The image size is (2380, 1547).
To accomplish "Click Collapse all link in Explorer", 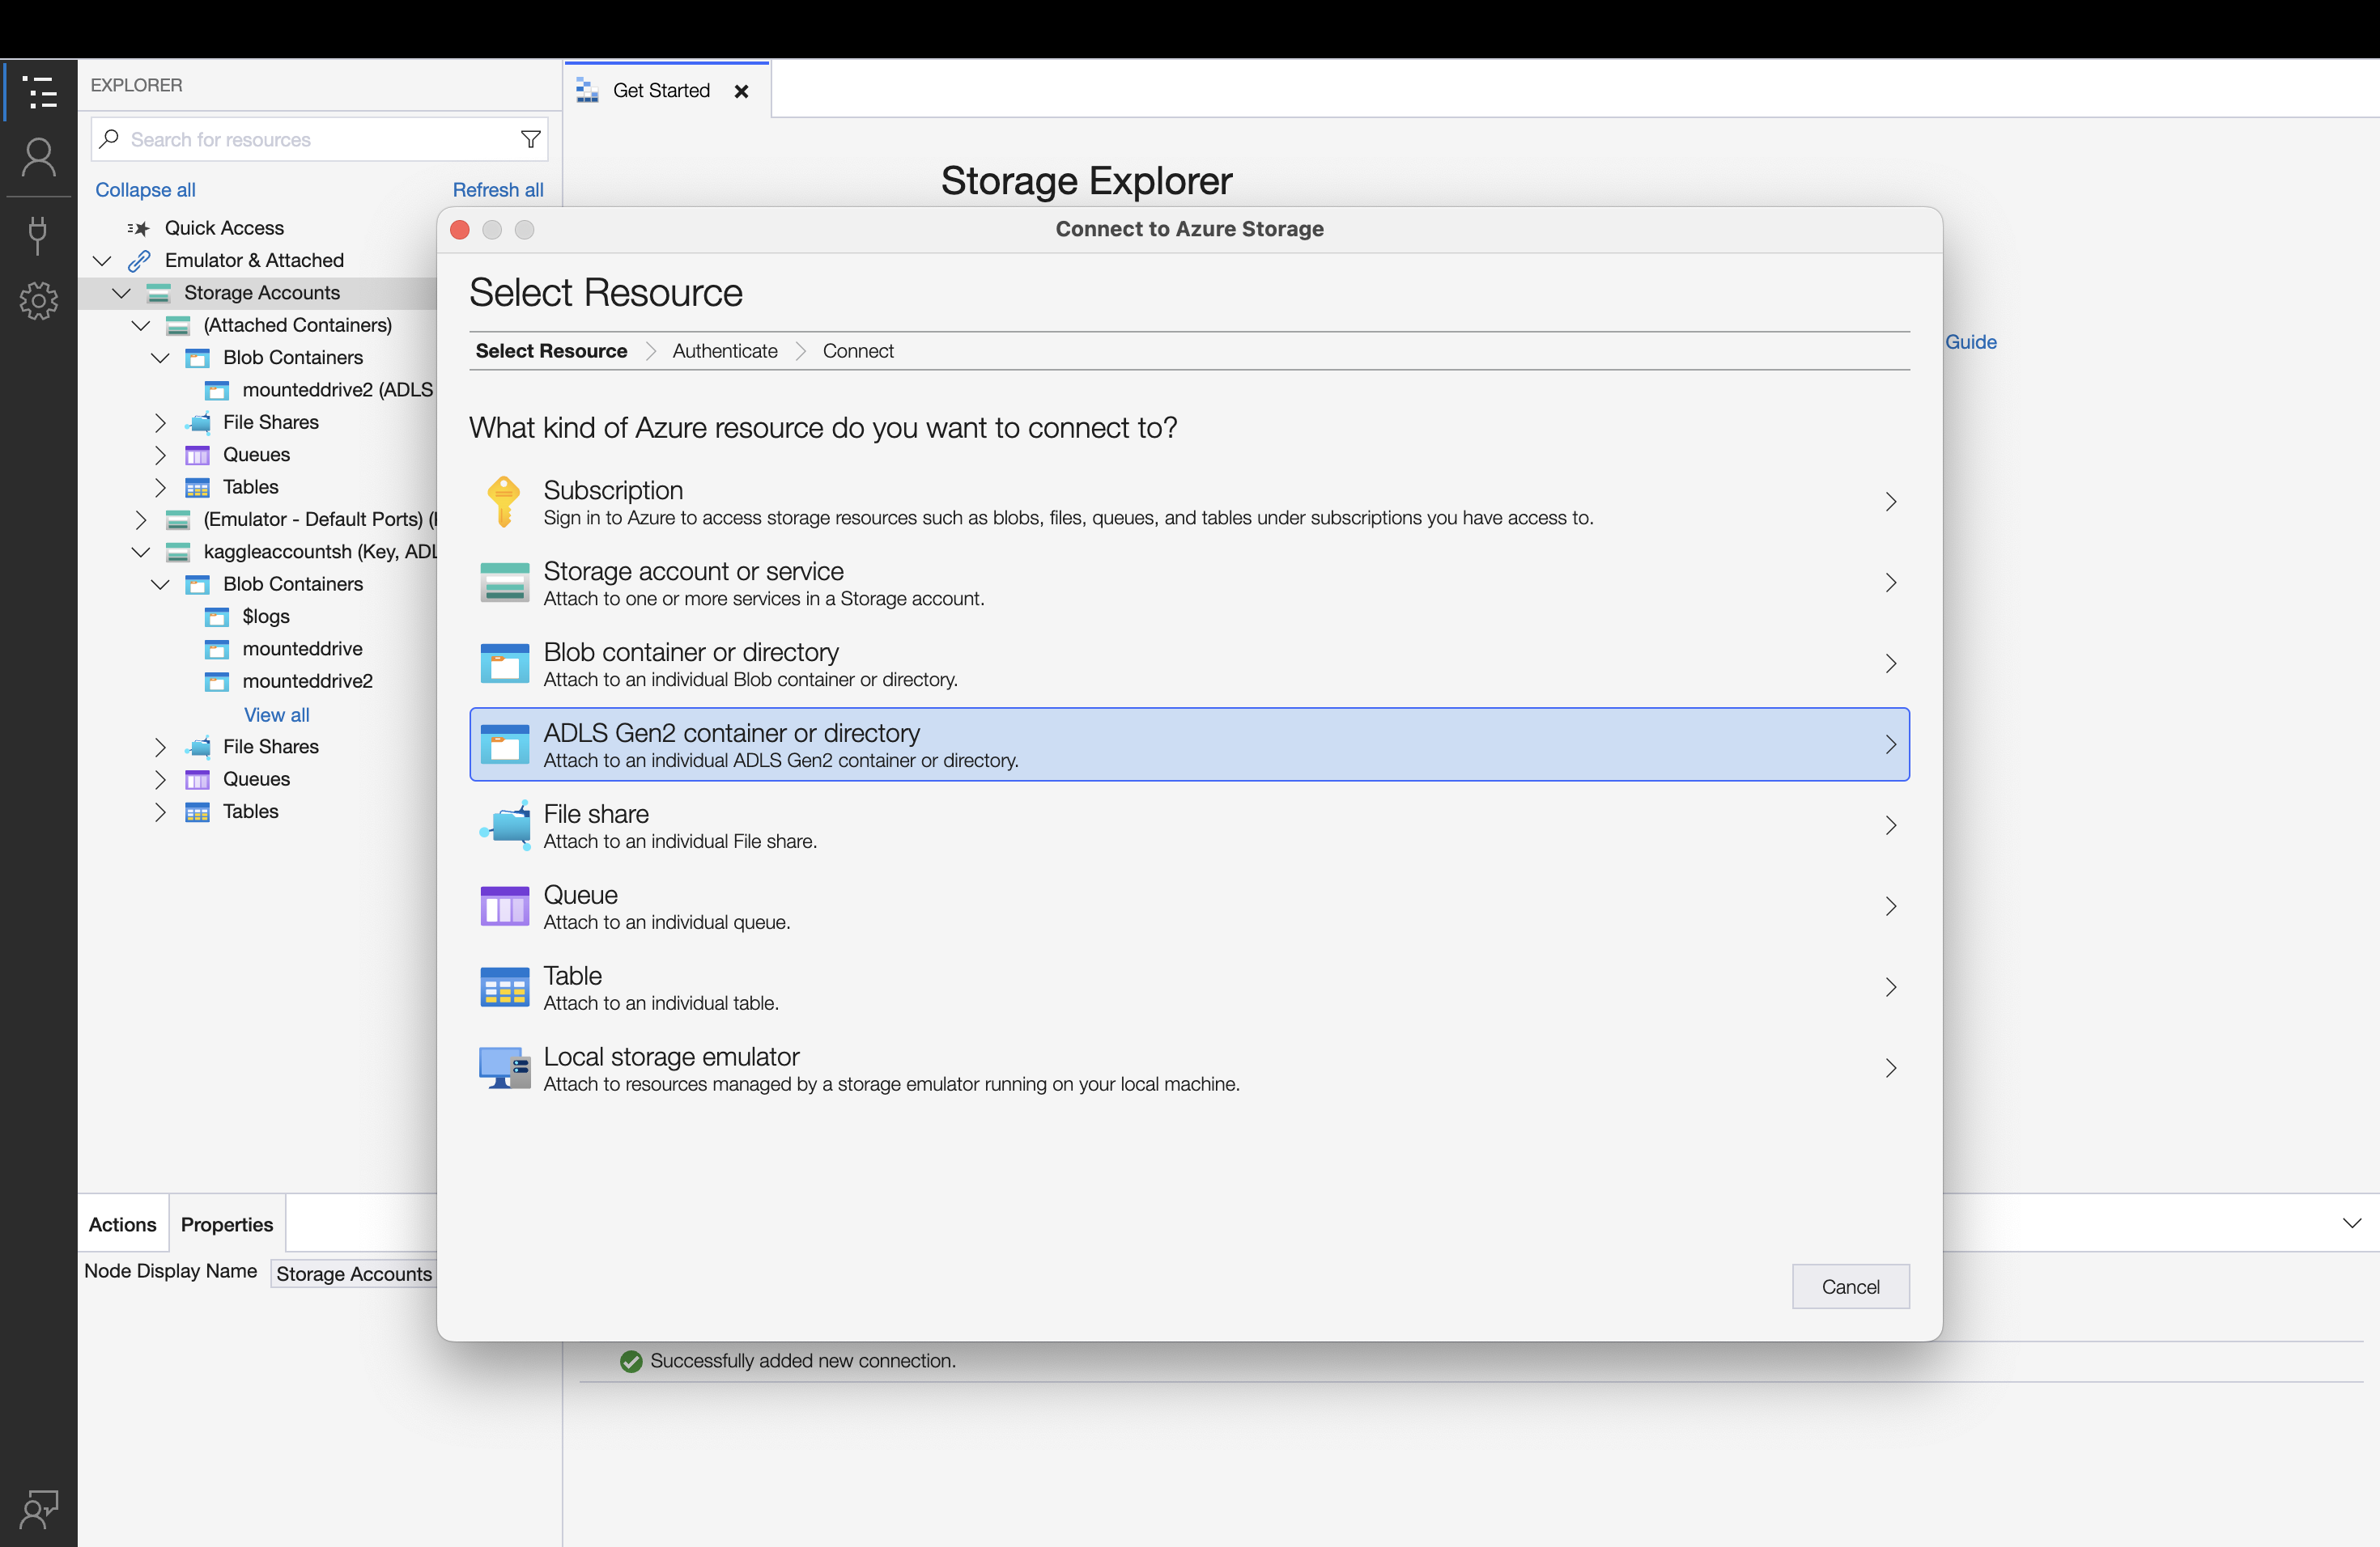I will click(145, 190).
